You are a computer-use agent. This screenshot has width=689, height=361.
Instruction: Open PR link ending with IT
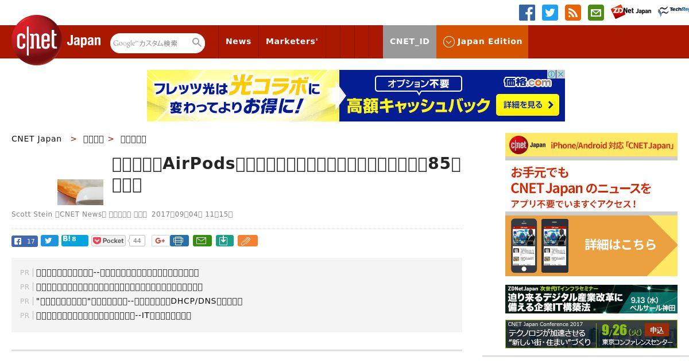tap(114, 315)
